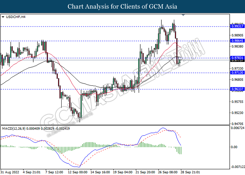
Task: Click the 0.006724 MACD scale value
Action: (238, 128)
